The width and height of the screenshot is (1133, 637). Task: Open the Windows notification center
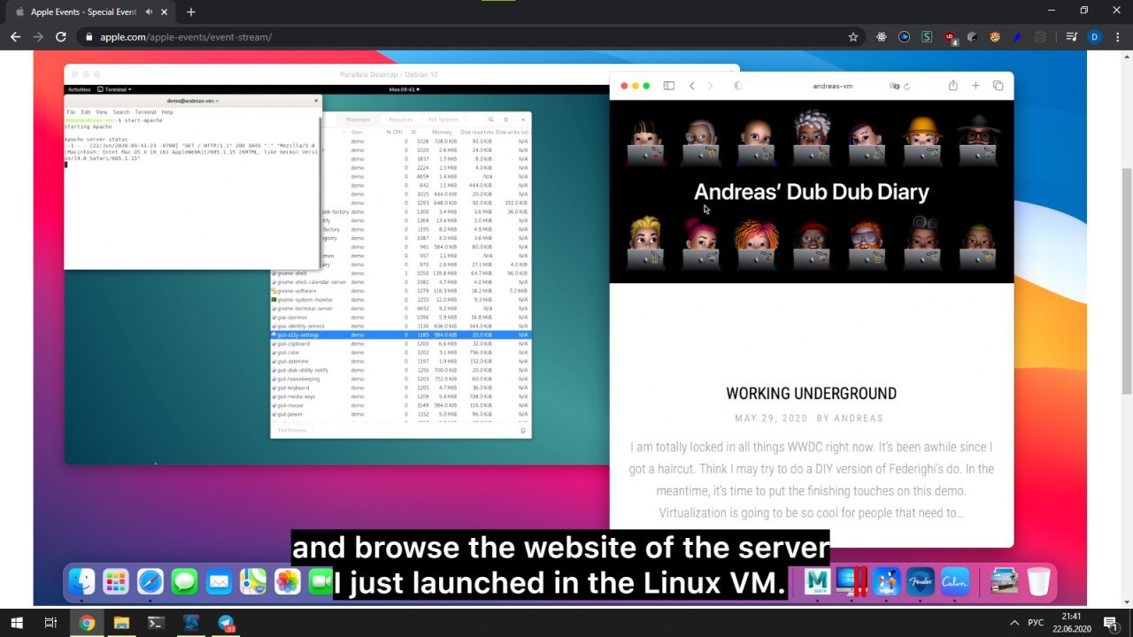(1110, 623)
